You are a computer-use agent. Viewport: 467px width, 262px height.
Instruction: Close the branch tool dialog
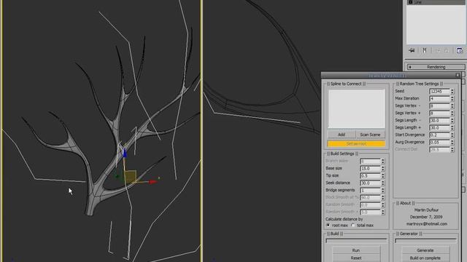[x=458, y=76]
